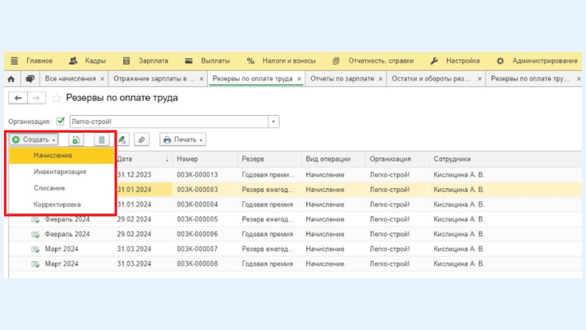Image resolution: width=586 pixels, height=330 pixels.
Task: Switch to the Отчеты по зарплате tab
Action: pos(341,79)
